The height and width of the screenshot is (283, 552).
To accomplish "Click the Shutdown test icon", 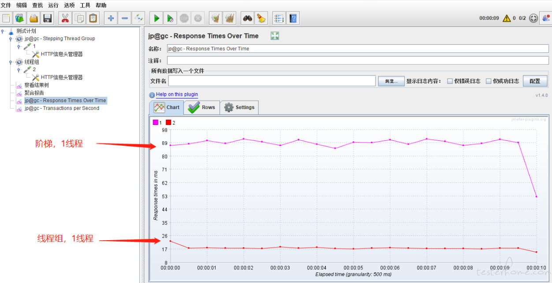I will click(x=198, y=18).
